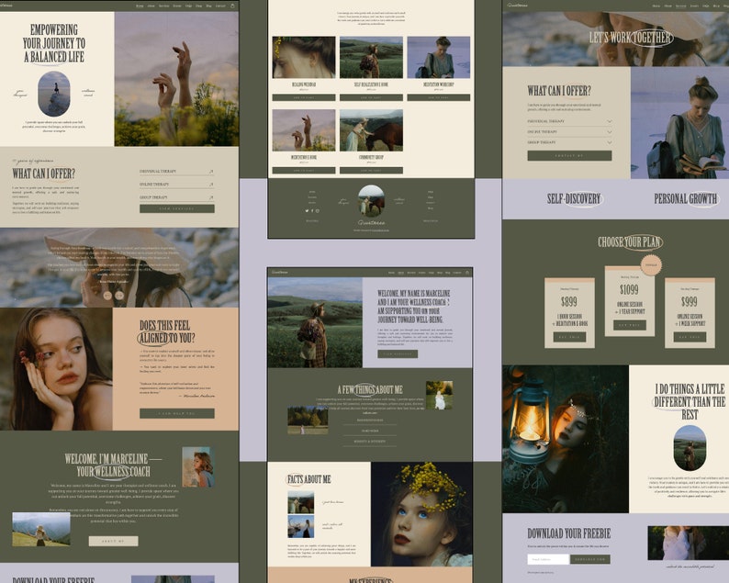Image resolution: width=729 pixels, height=583 pixels.
Task: Click Buy This under the $1099 plan
Action: pyautogui.click(x=630, y=325)
